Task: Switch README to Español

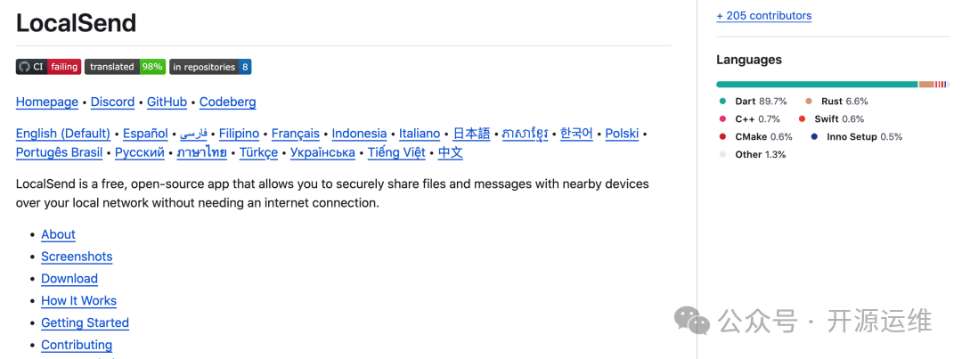Action: [x=145, y=133]
